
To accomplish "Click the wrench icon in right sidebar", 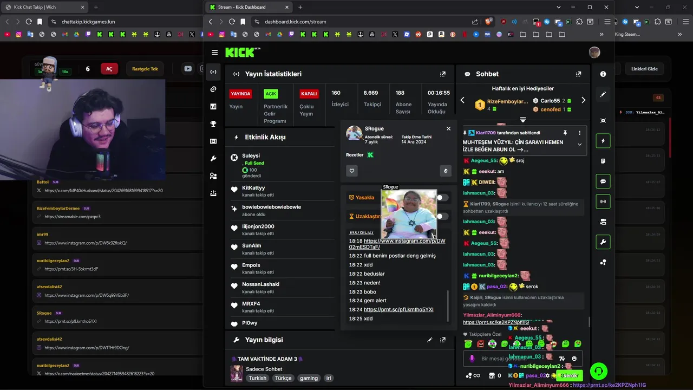I will tap(603, 242).
